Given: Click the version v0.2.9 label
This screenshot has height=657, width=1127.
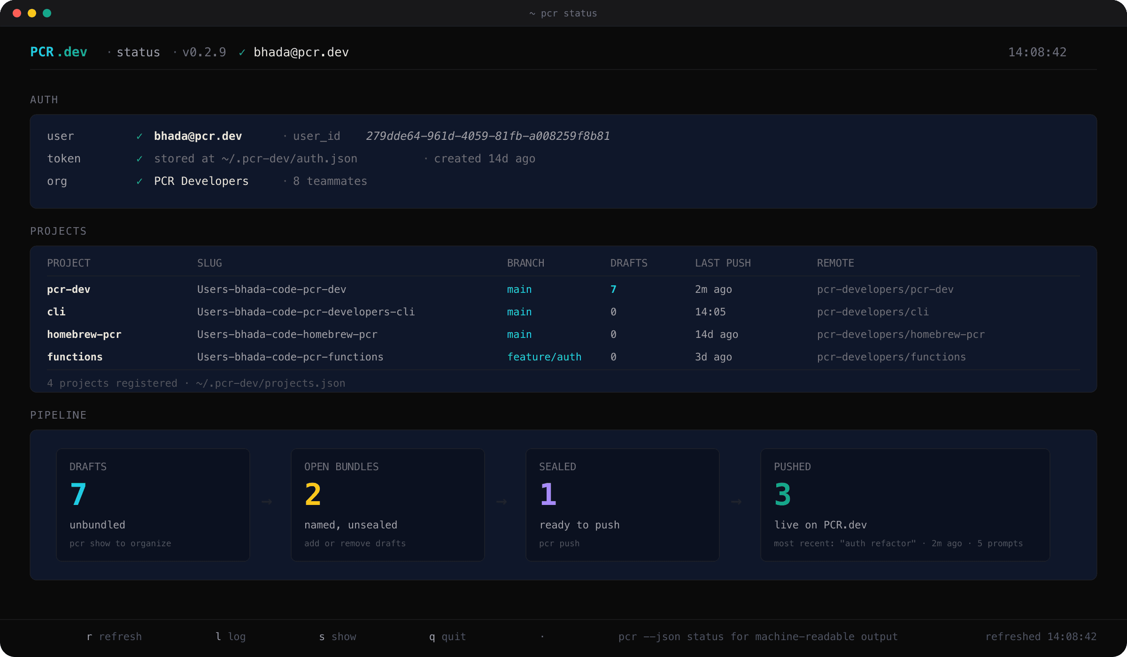Looking at the screenshot, I should [204, 52].
